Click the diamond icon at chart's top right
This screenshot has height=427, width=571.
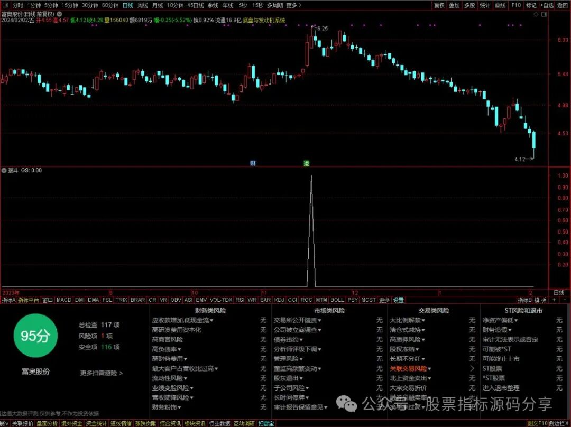coord(536,15)
